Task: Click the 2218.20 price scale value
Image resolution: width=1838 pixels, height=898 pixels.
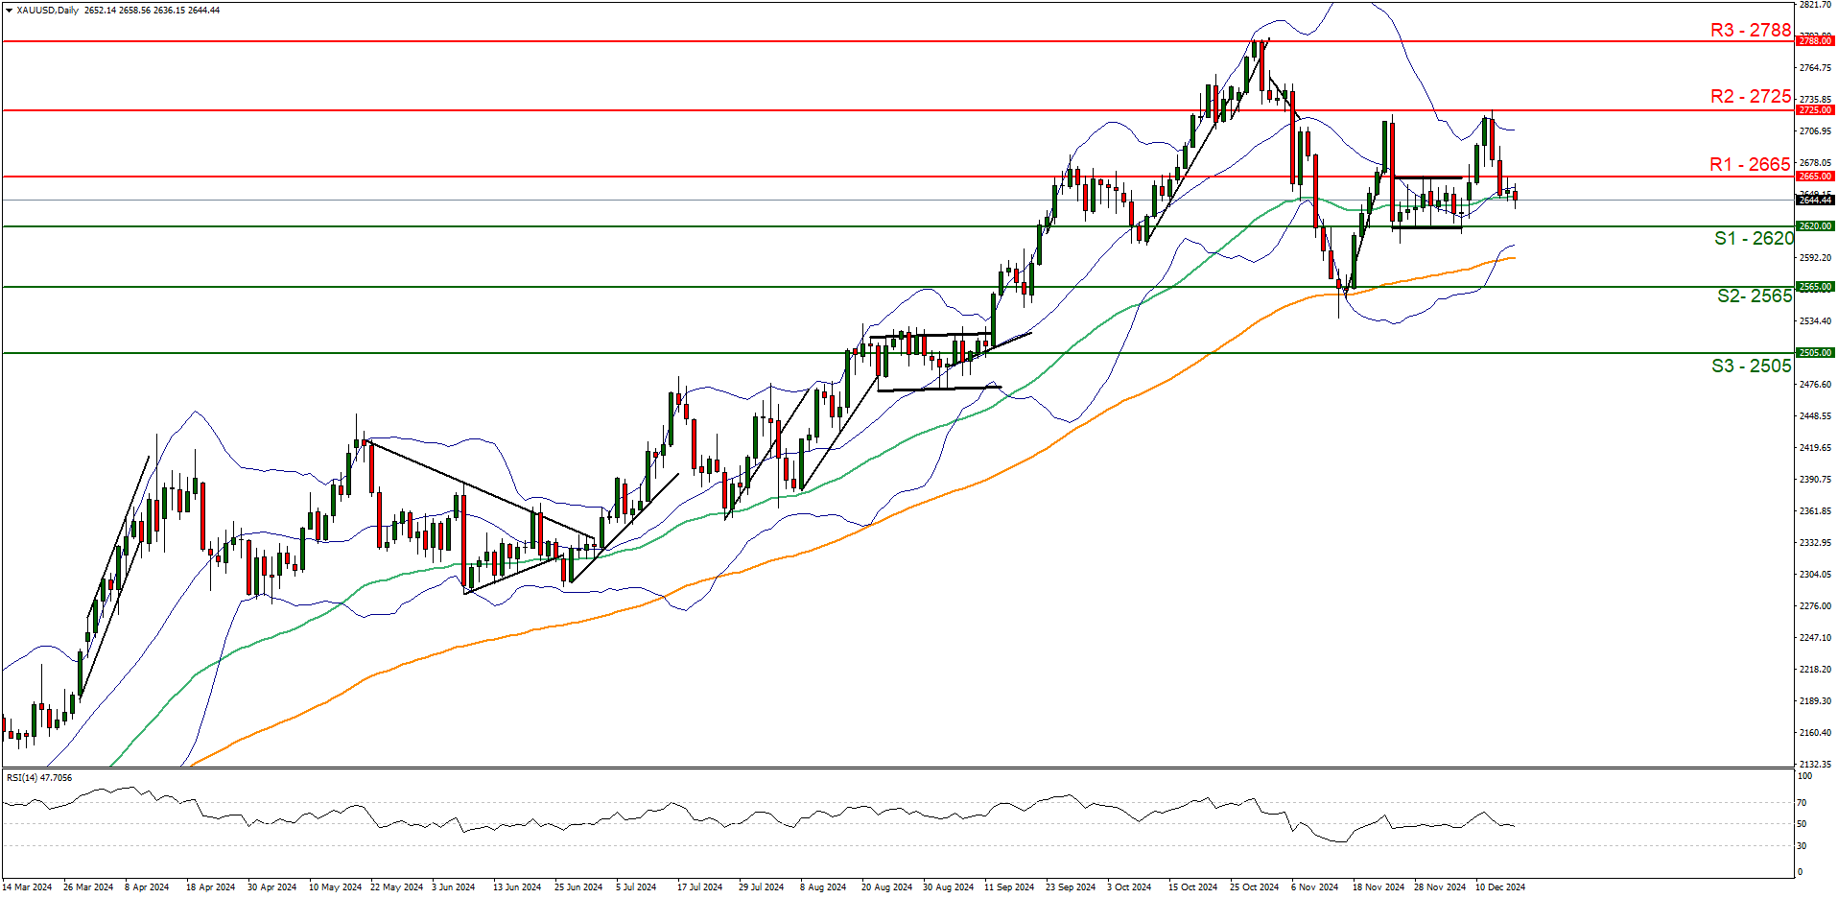Action: [1815, 670]
